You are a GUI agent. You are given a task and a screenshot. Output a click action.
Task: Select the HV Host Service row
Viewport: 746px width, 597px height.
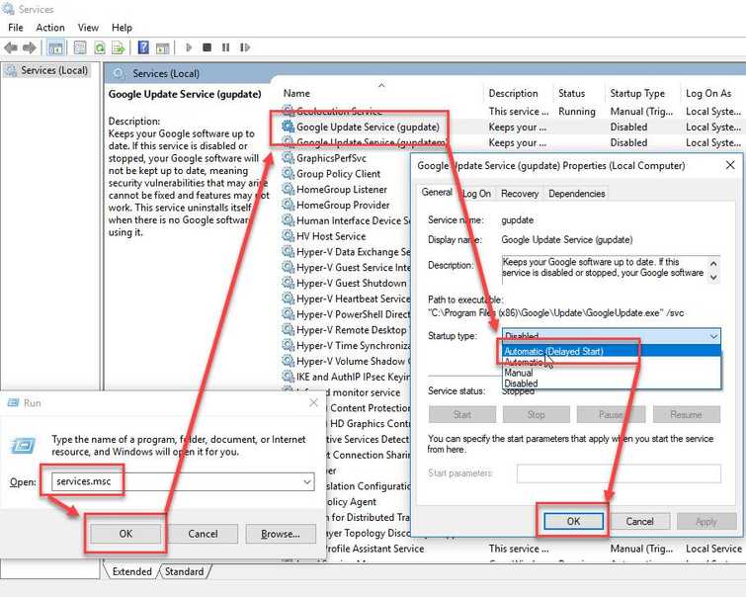[x=331, y=236]
